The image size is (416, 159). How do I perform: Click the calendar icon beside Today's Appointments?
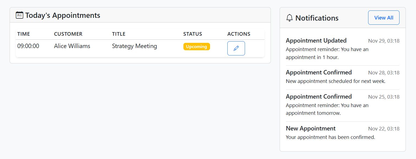pos(20,15)
